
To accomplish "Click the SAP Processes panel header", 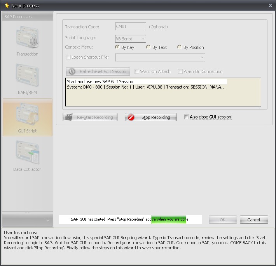I will 27,17.
